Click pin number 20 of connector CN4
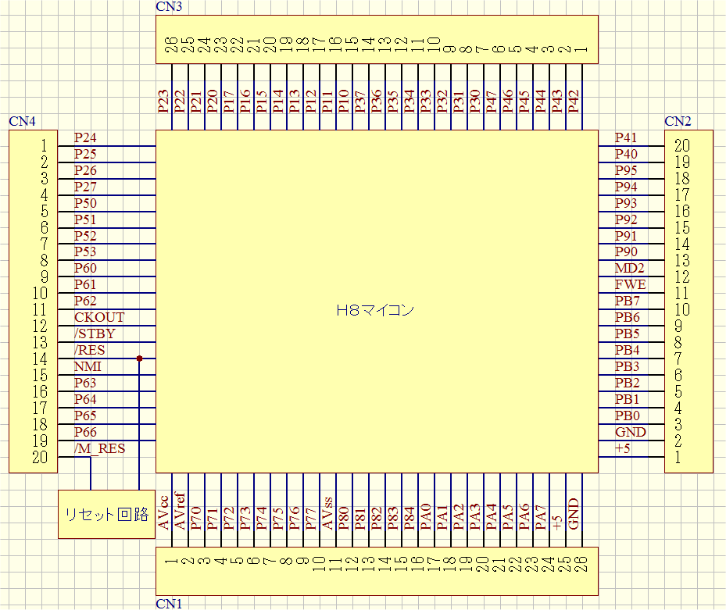 click(40, 457)
